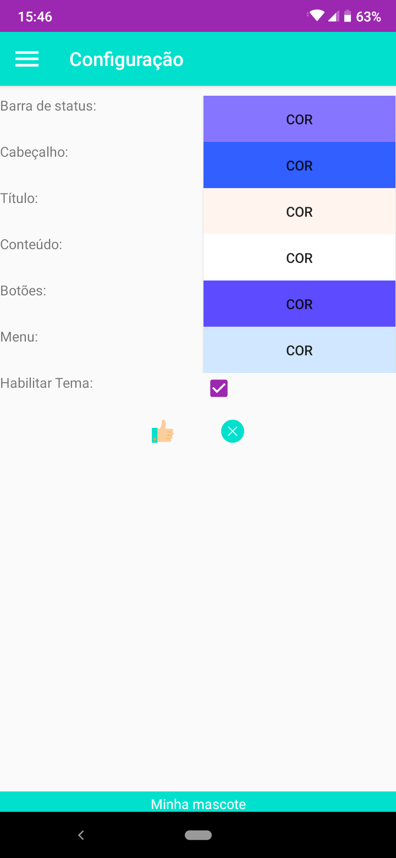Tap the Configuração header title
Image resolution: width=396 pixels, height=858 pixels.
127,59
